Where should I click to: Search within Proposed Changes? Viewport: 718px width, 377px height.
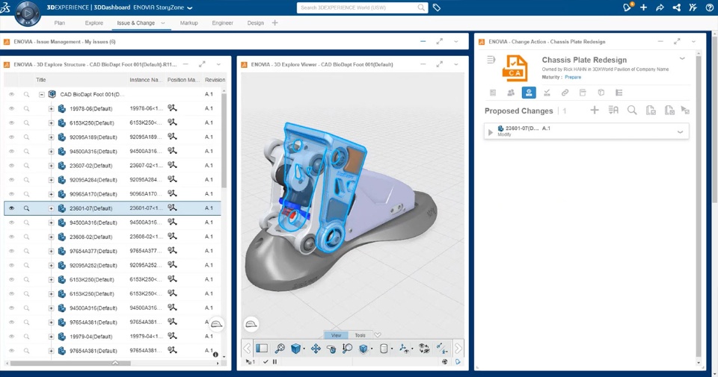point(632,110)
